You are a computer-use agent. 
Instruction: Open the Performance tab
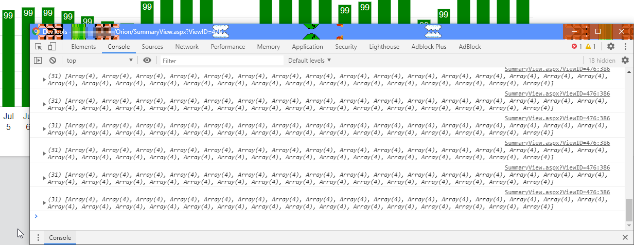(228, 47)
